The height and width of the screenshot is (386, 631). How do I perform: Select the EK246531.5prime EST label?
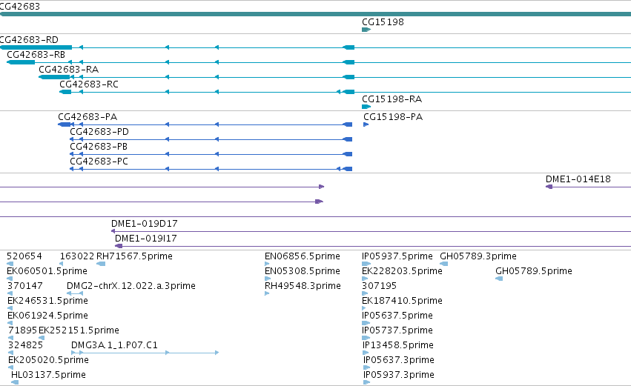[47, 301]
